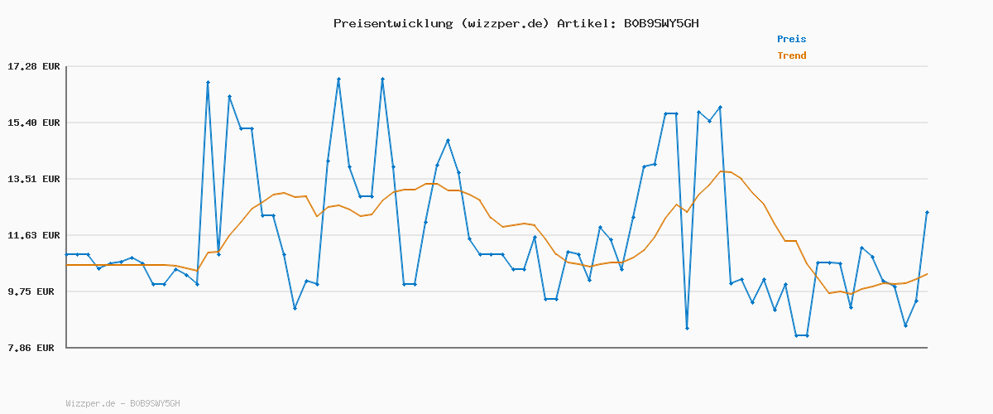Click the 13,51 EUR axis label

pos(34,179)
